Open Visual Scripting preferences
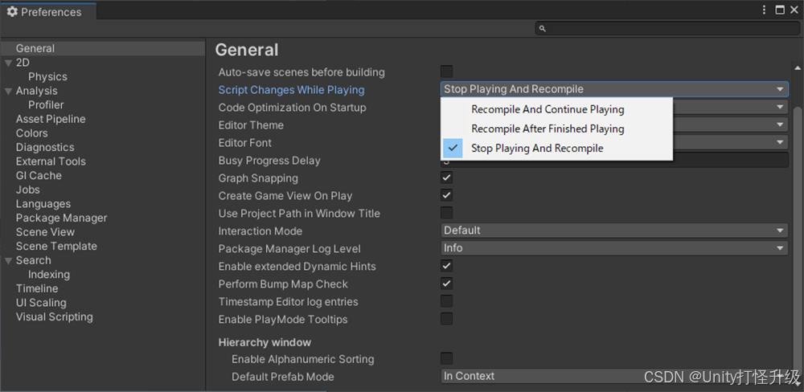804x392 pixels. [x=55, y=316]
